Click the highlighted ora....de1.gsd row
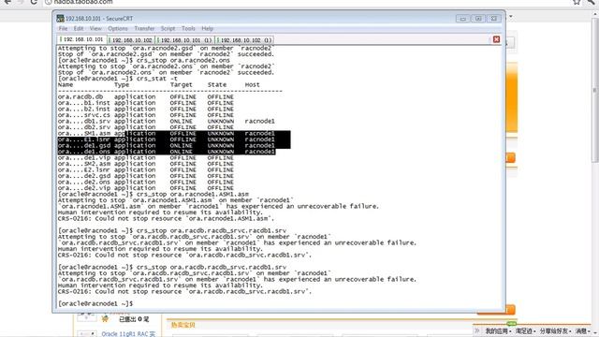The width and height of the screenshot is (599, 337). (167, 146)
